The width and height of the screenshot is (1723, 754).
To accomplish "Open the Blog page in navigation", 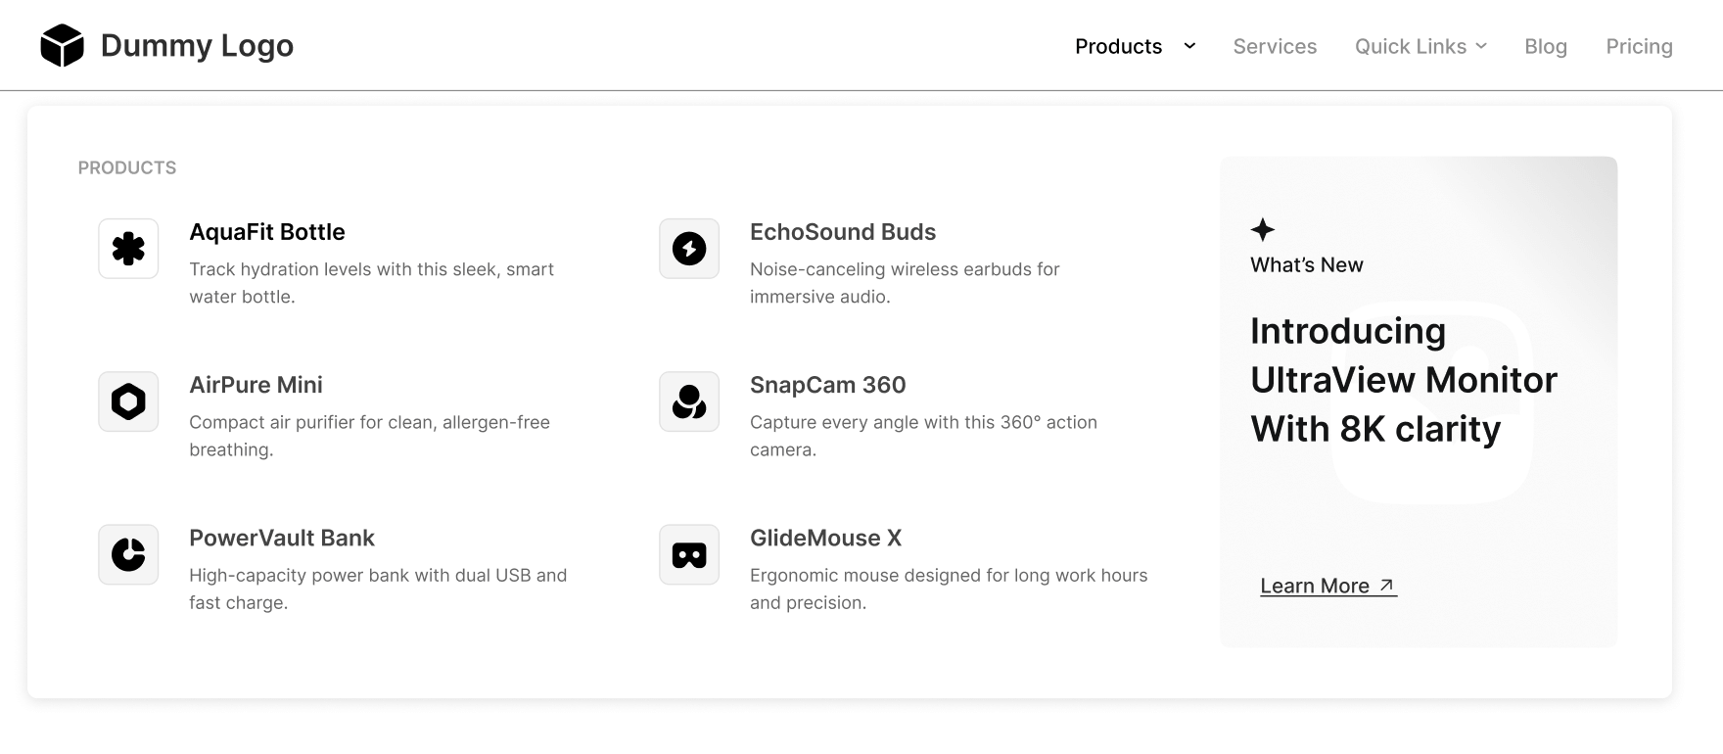I will [1546, 46].
